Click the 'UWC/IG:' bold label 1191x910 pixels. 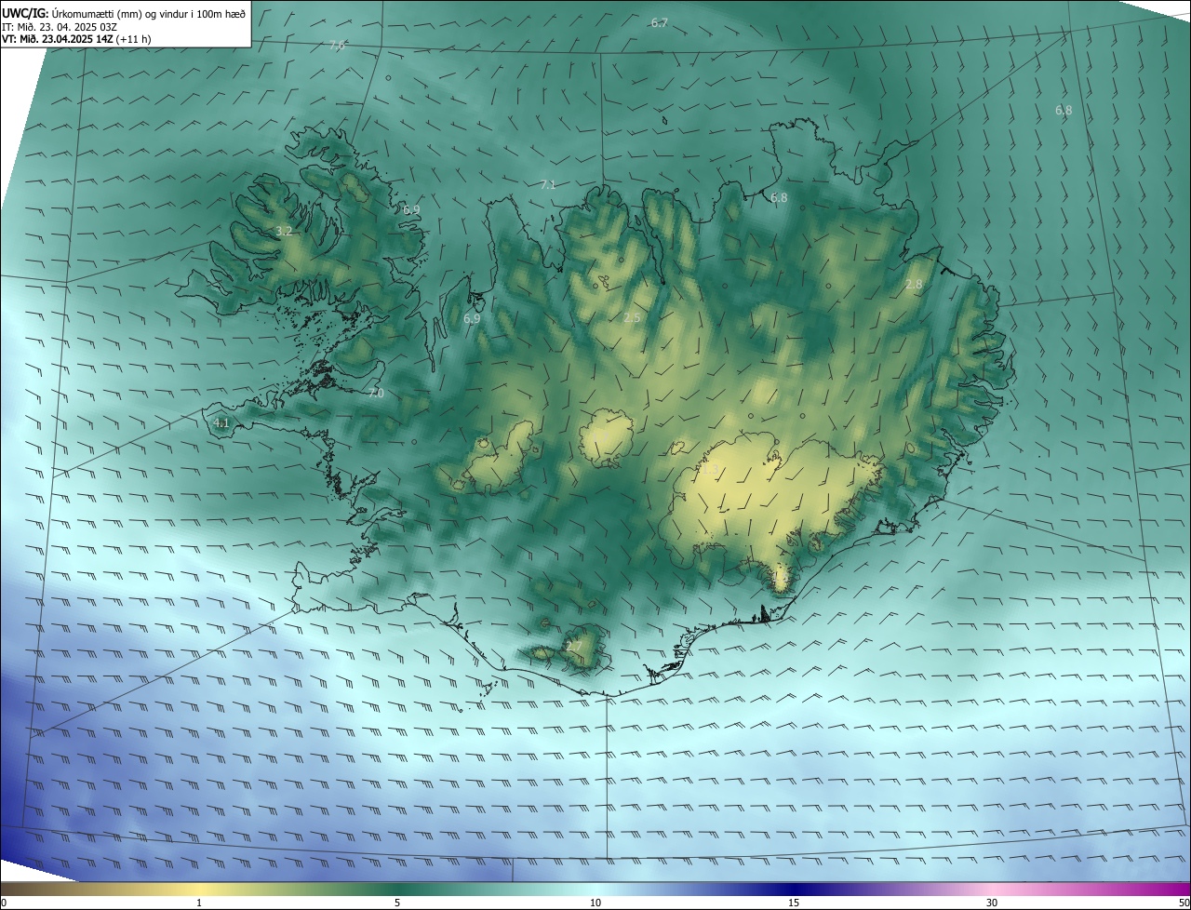(x=26, y=13)
